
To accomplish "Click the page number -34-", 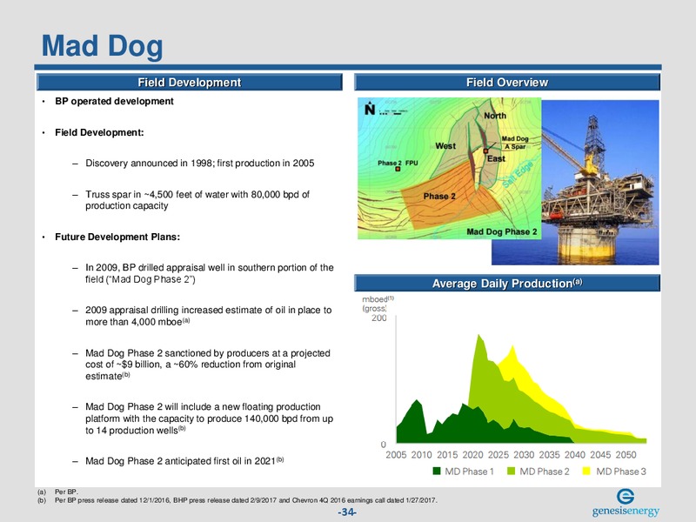I will [x=346, y=512].
